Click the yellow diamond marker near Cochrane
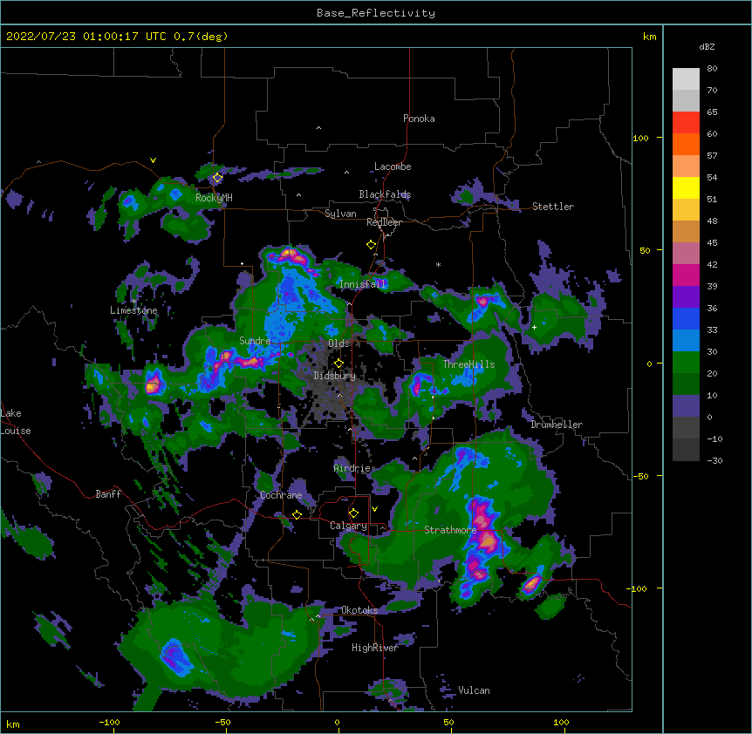The height and width of the screenshot is (734, 752). coord(297,514)
